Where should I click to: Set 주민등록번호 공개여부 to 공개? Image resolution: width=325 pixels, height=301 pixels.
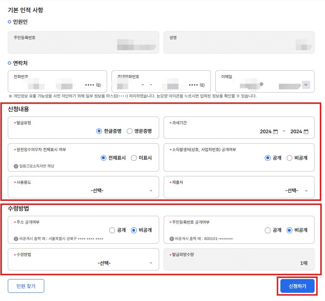tap(267, 230)
